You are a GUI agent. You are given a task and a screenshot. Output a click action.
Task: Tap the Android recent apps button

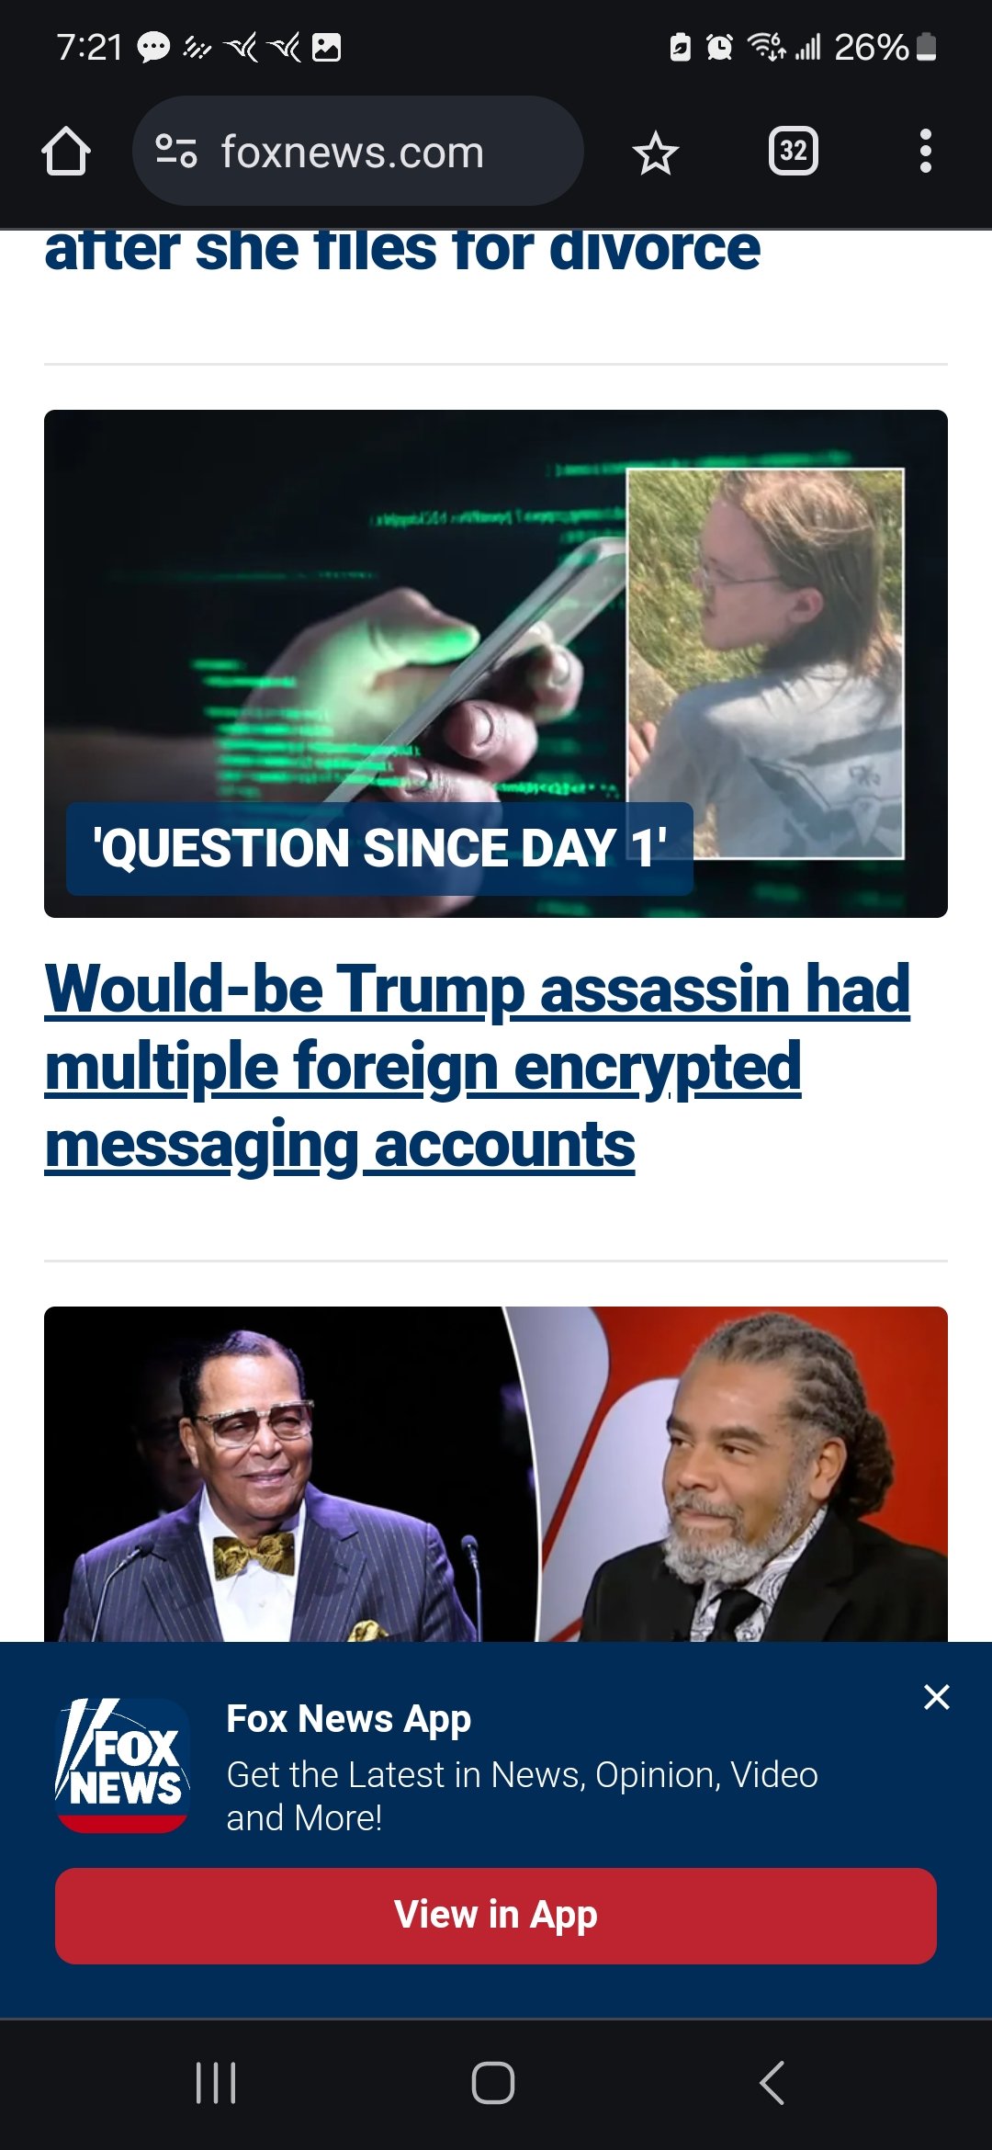click(x=217, y=2083)
